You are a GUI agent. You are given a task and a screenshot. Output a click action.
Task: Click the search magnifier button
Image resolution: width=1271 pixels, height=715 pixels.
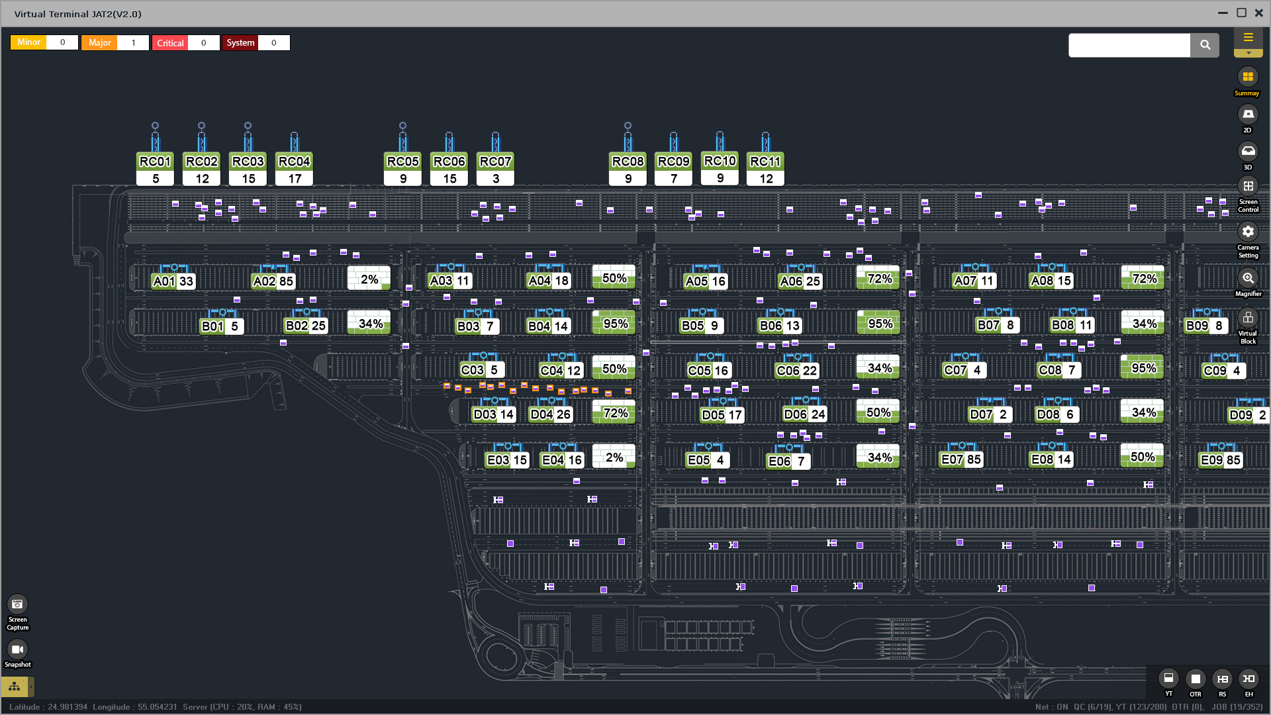(x=1204, y=45)
